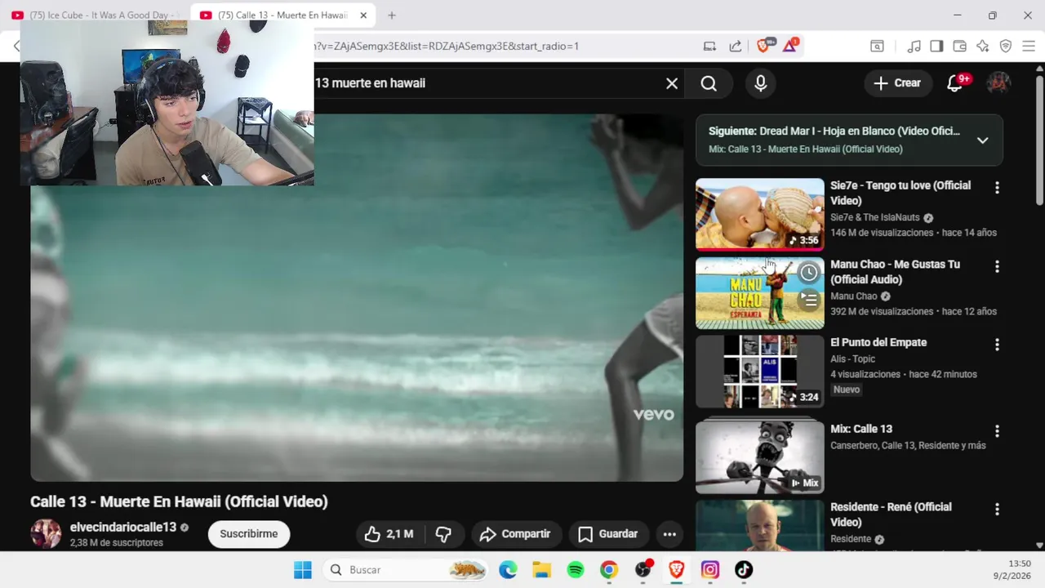The image size is (1045, 588).
Task: Open options for El Punto del Empate
Action: point(997,345)
